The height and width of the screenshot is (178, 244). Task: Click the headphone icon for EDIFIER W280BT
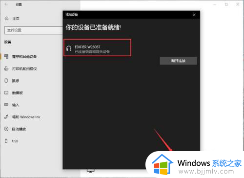(69, 48)
